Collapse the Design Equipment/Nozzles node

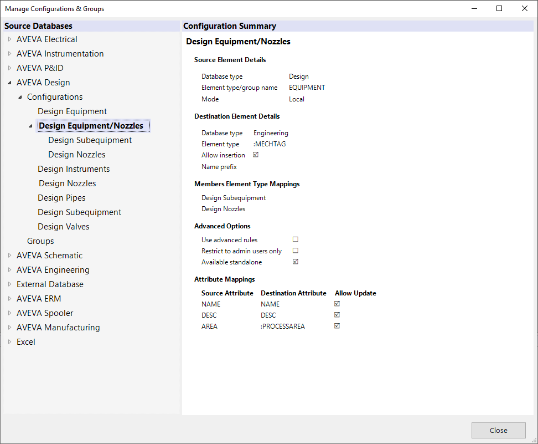pyautogui.click(x=30, y=126)
